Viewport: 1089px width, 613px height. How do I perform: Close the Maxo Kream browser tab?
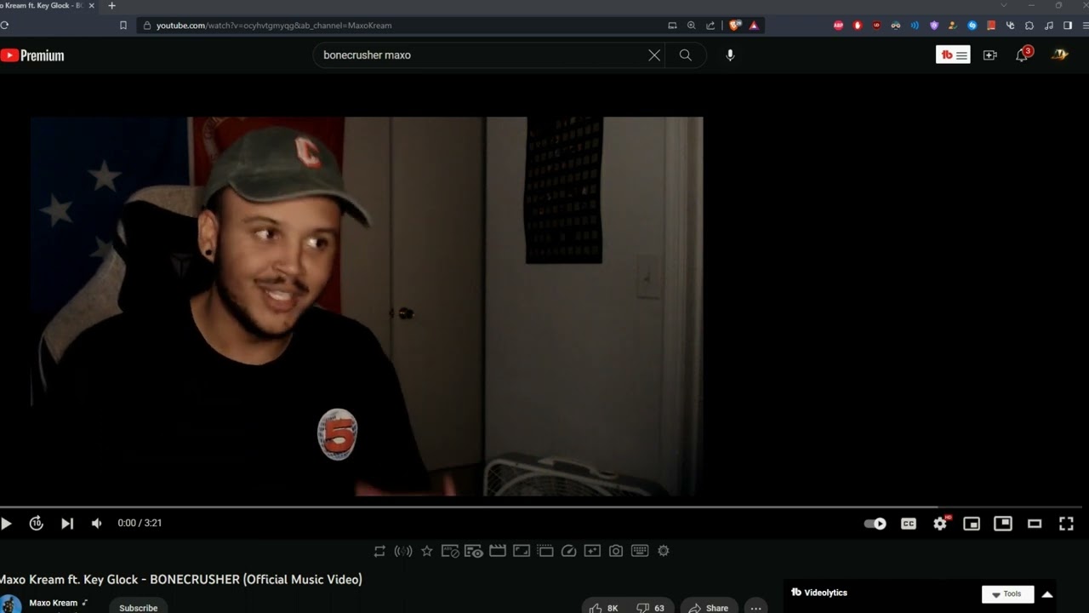coord(92,6)
